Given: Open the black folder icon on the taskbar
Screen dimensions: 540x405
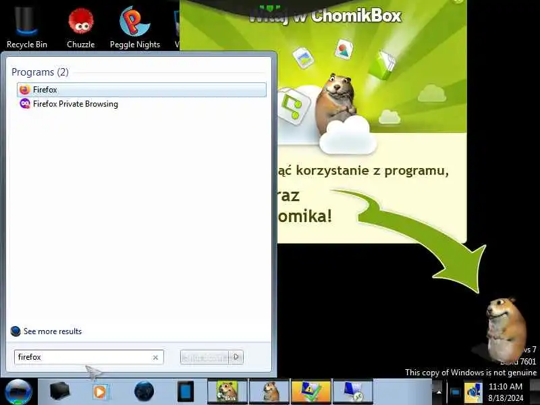Looking at the screenshot, I should (59, 391).
